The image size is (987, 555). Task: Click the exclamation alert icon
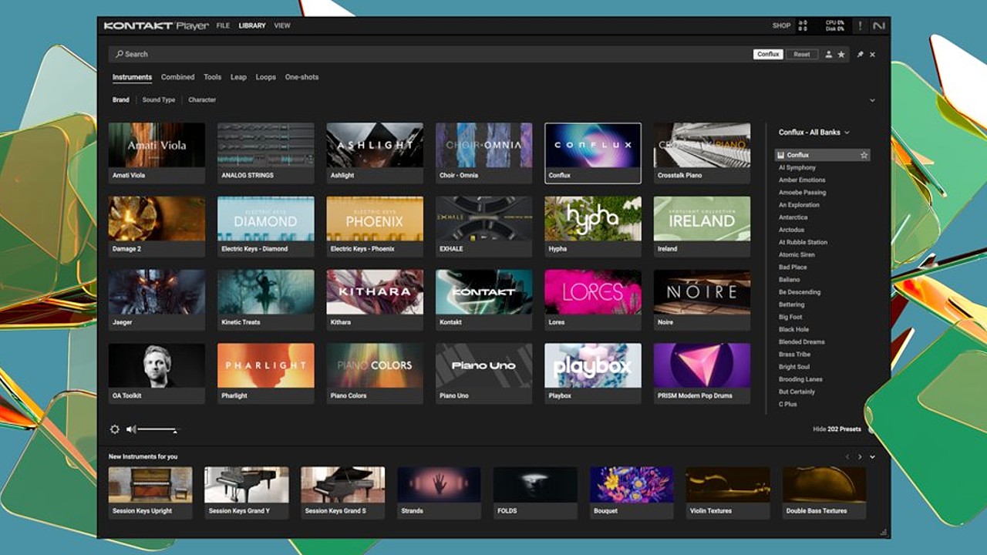tap(861, 25)
